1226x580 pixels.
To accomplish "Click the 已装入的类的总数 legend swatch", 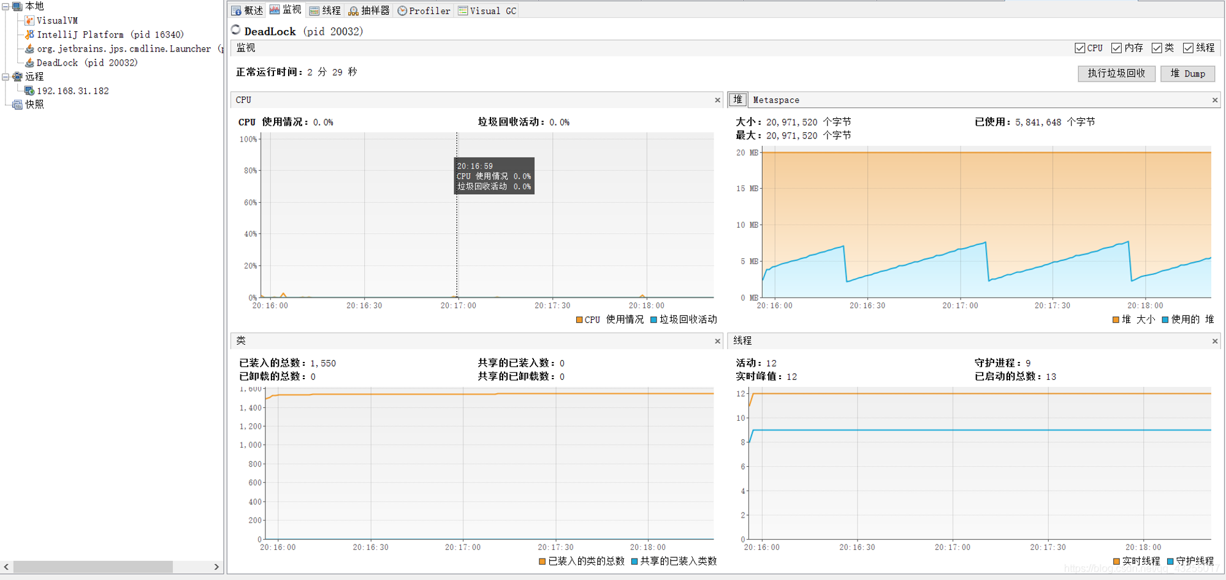I will point(542,561).
